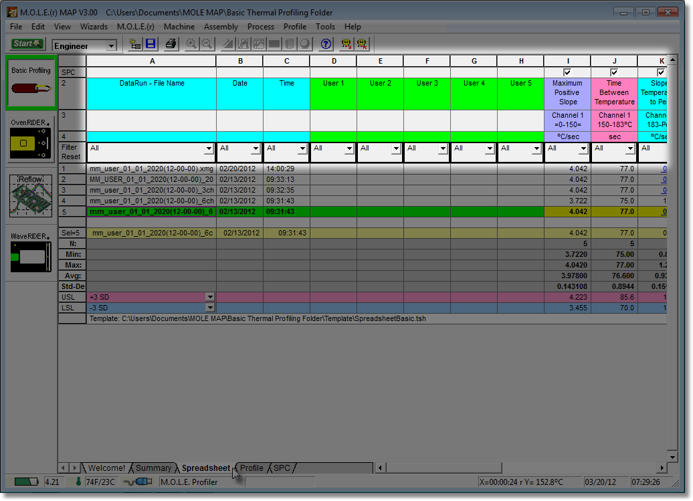Click the vertical scrollbar down arrow
The image size is (693, 501).
click(672, 458)
